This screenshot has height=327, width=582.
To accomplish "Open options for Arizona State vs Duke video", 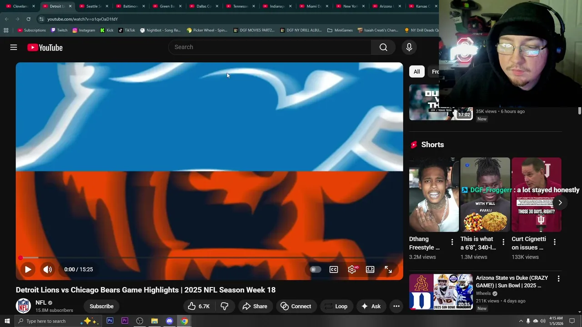I will point(558,278).
